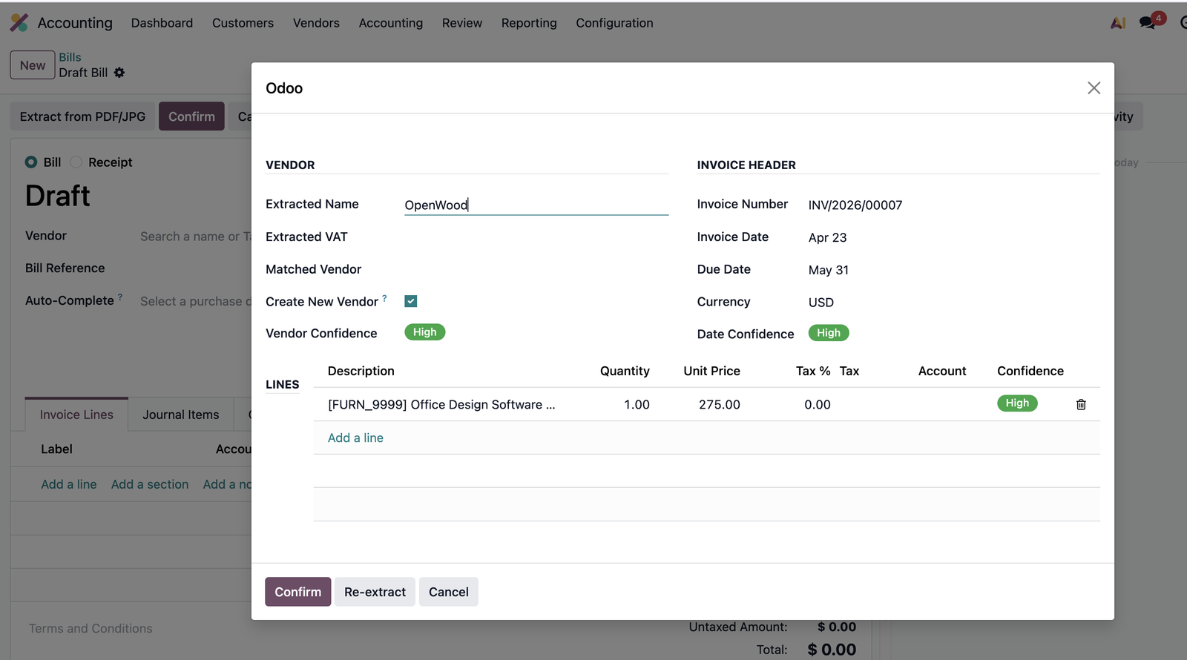The width and height of the screenshot is (1187, 660).
Task: Edit the Extracted Name field
Action: (536, 205)
